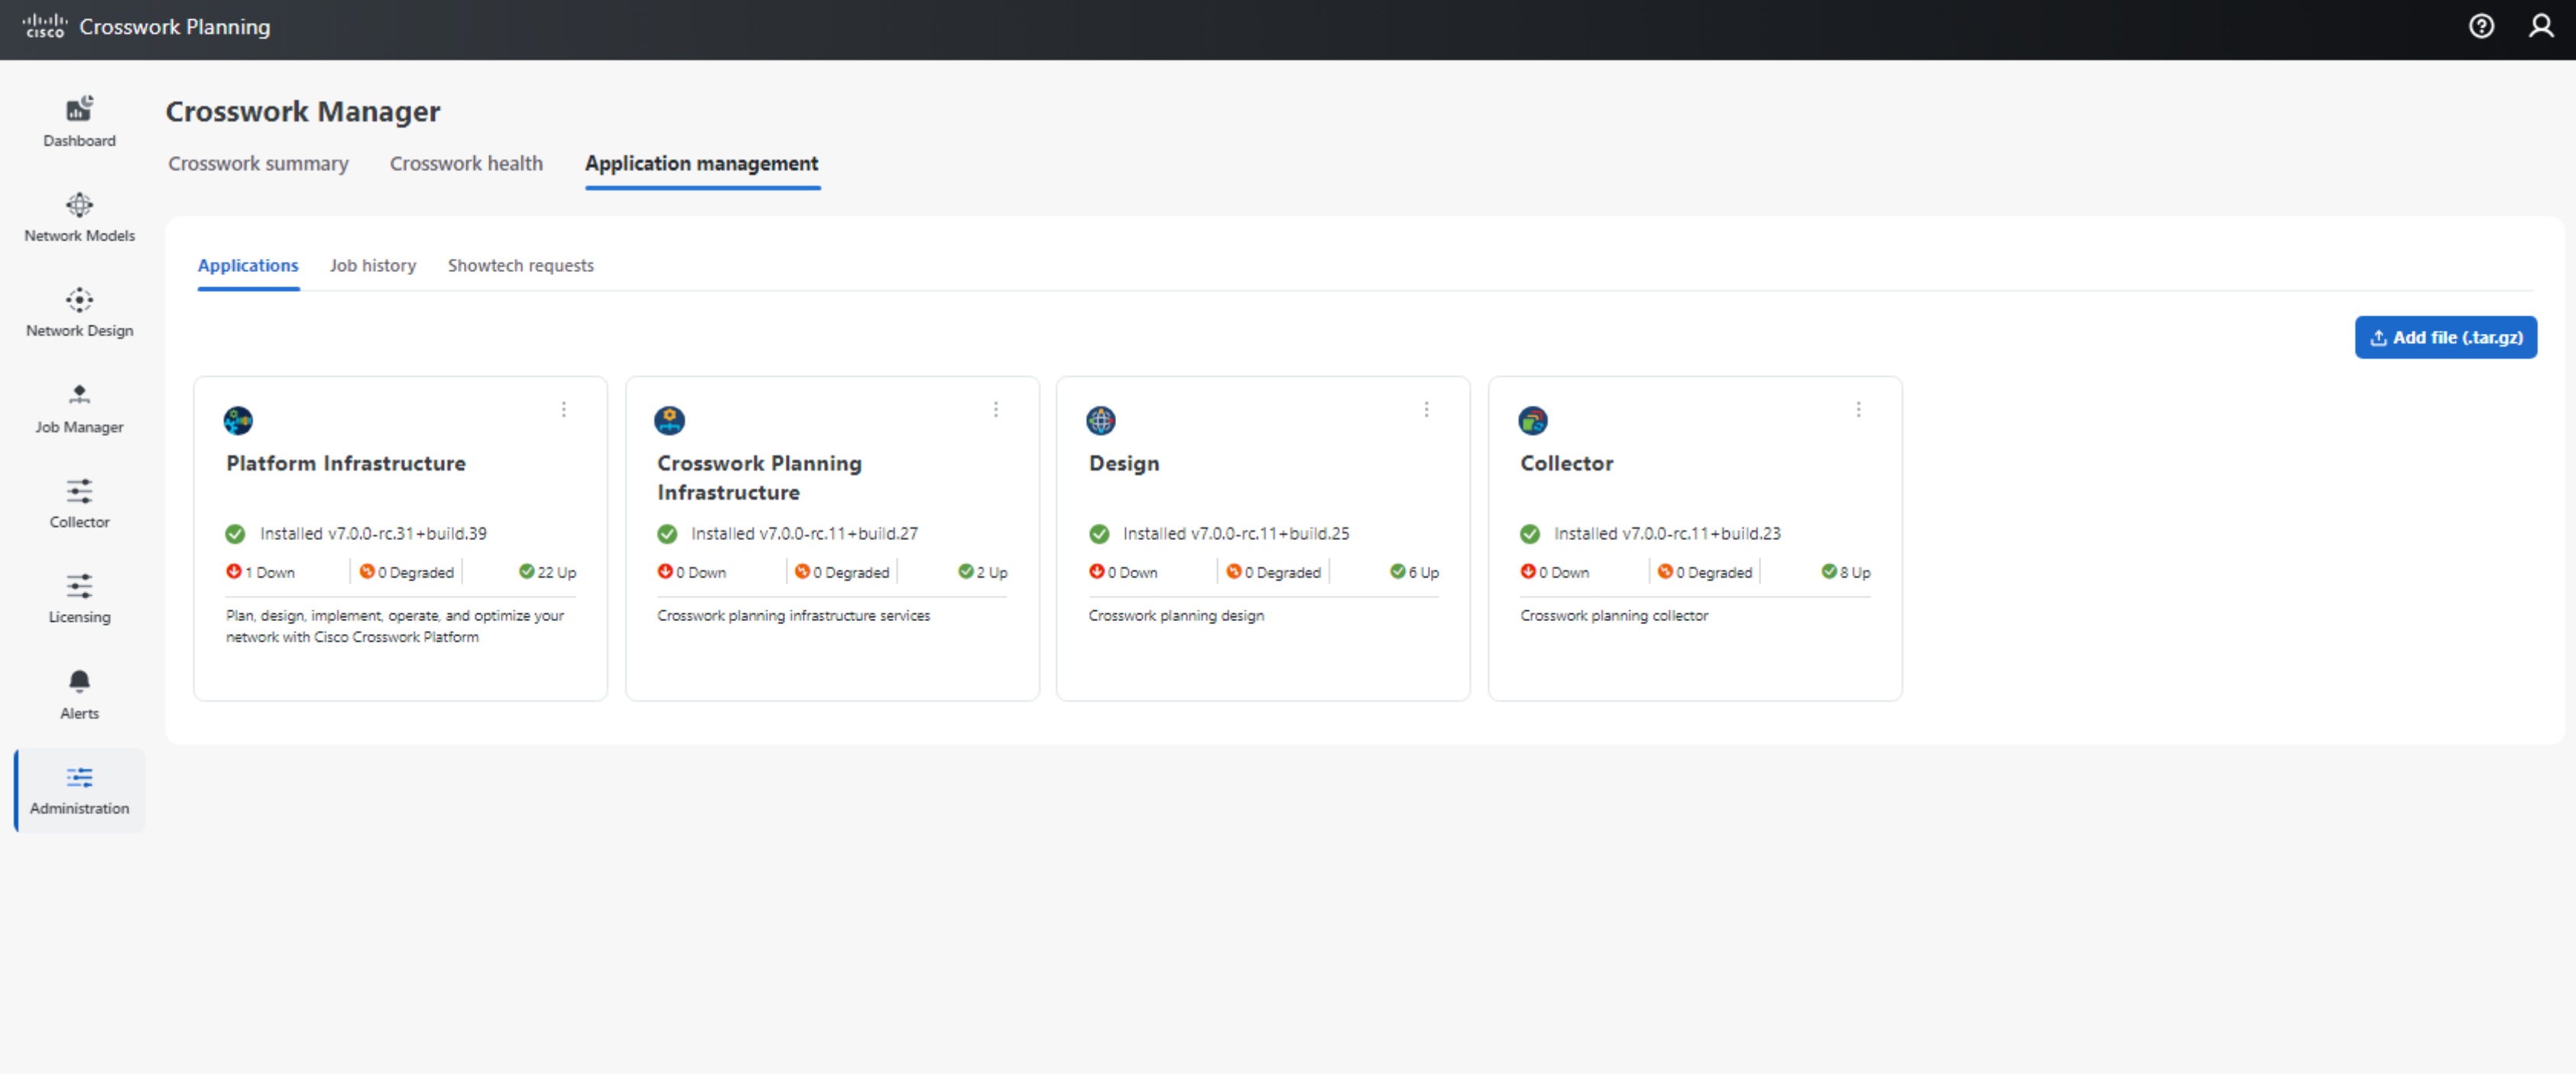Click Collector card installed checkmark icon
The image size is (2576, 1074).
click(1530, 535)
